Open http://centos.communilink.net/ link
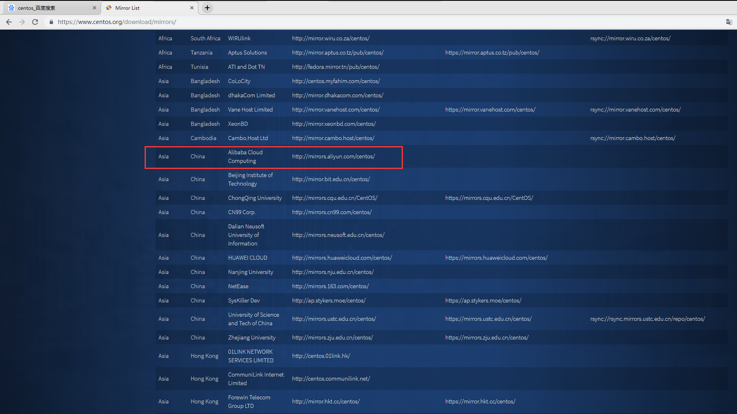This screenshot has height=414, width=737. 331,379
